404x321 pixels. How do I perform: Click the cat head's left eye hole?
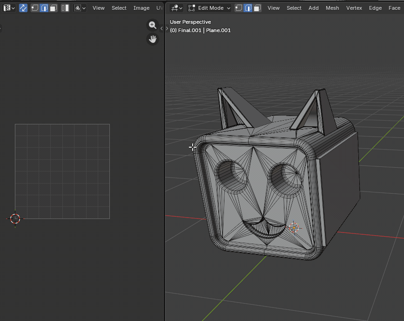pyautogui.click(x=231, y=176)
